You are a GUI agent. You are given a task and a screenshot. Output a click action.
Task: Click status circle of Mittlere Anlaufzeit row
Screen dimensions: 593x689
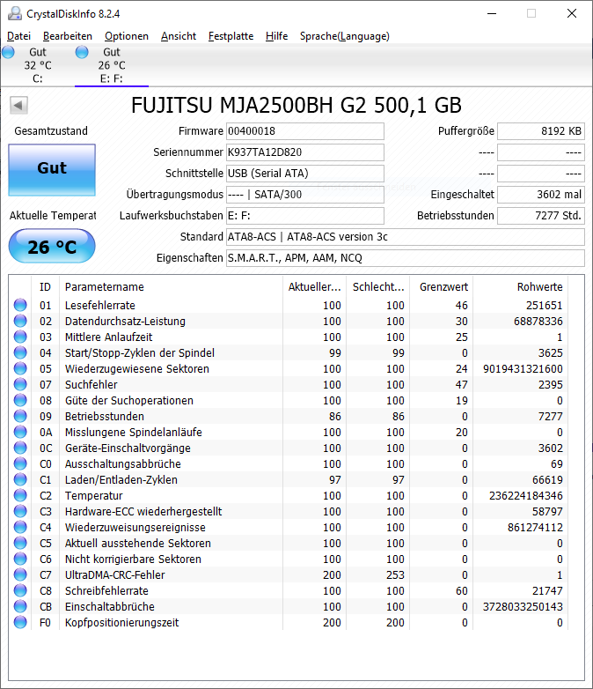click(20, 337)
